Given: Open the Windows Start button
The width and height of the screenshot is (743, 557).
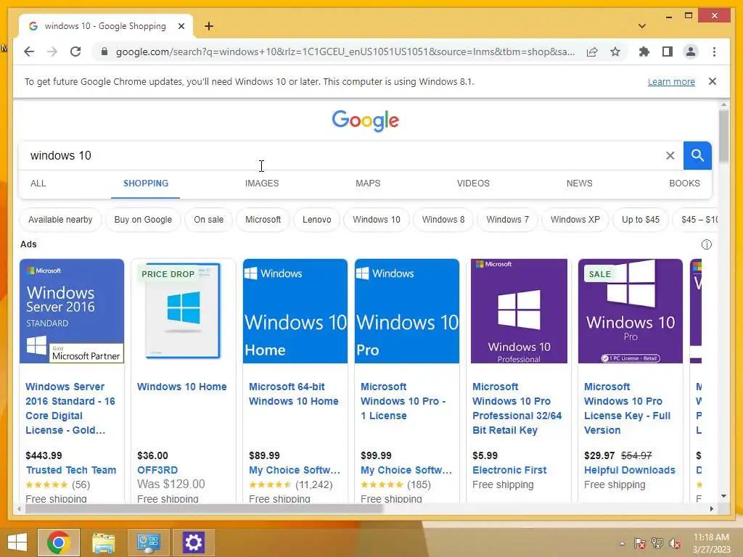Looking at the screenshot, I should (17, 542).
